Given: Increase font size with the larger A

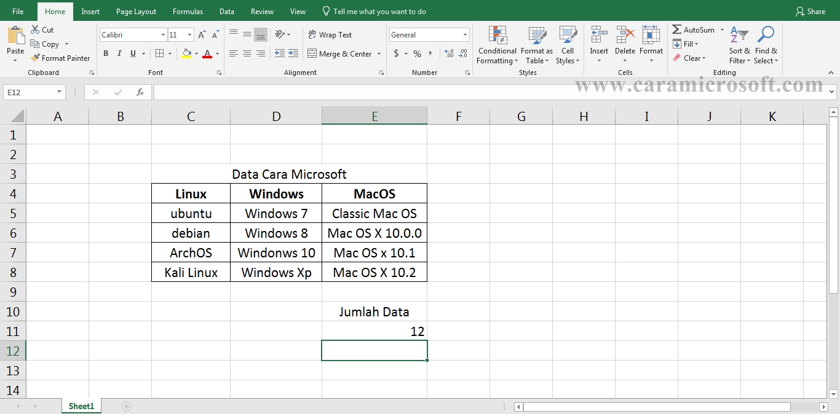Looking at the screenshot, I should point(202,35).
